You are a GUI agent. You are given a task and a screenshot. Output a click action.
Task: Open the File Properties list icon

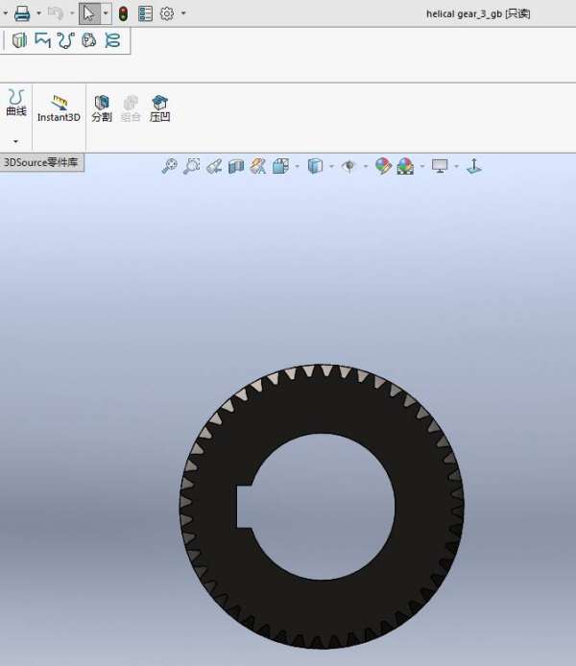[x=145, y=13]
